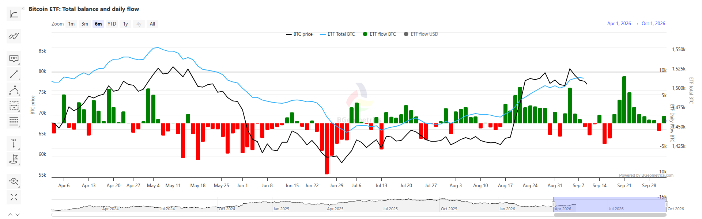Set zoom range to 3m
Screen dimensions: 702x219
point(85,24)
